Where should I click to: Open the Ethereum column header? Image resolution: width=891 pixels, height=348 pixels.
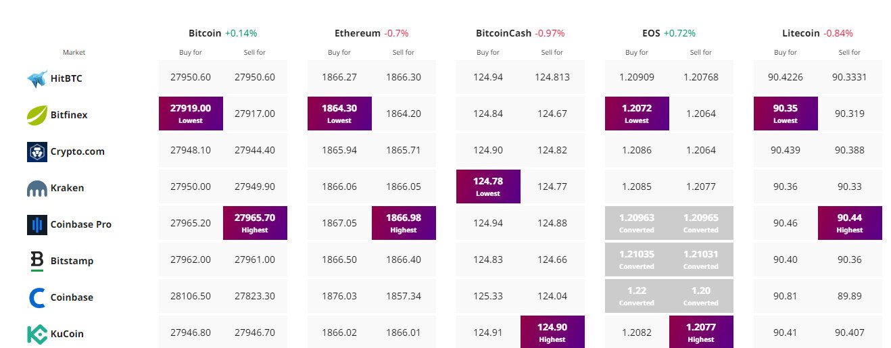coord(357,33)
